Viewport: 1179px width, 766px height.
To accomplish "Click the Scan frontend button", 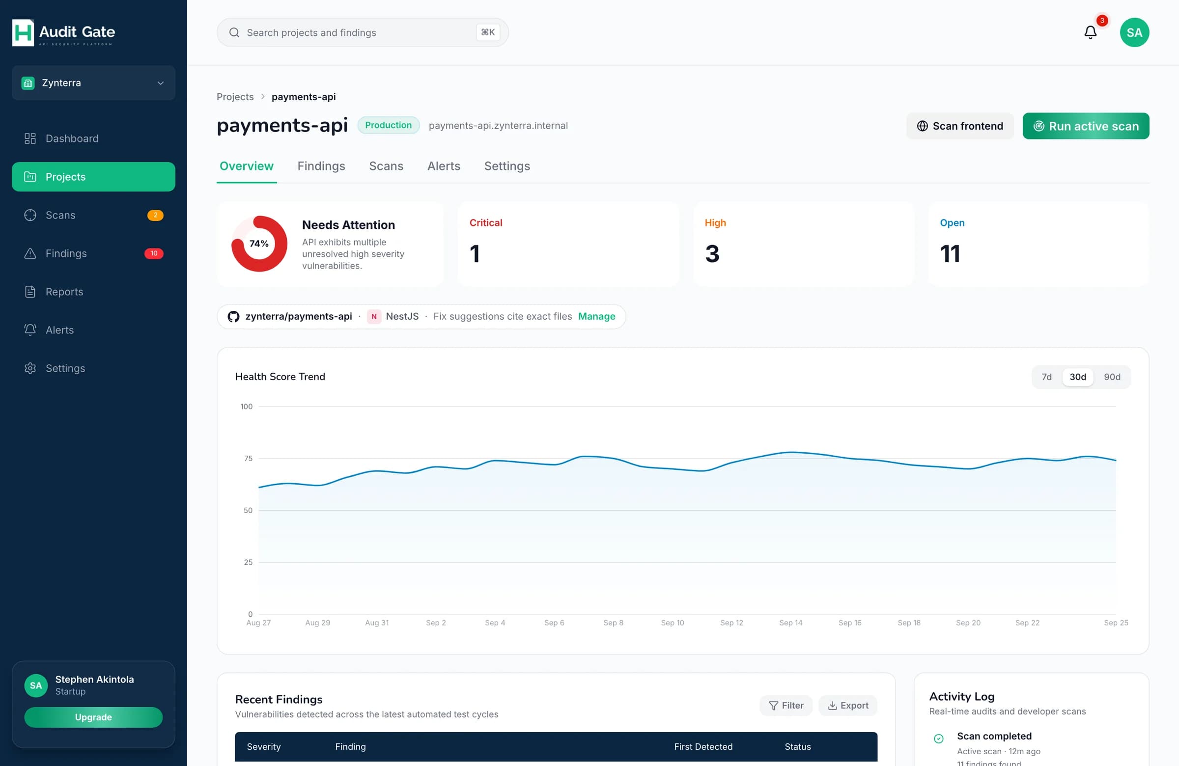I will tap(959, 126).
